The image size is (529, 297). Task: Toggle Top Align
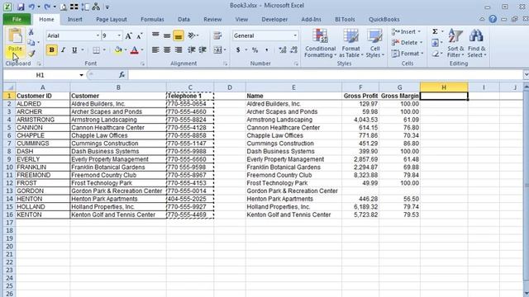pos(155,35)
